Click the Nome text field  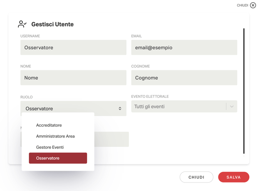73,78
